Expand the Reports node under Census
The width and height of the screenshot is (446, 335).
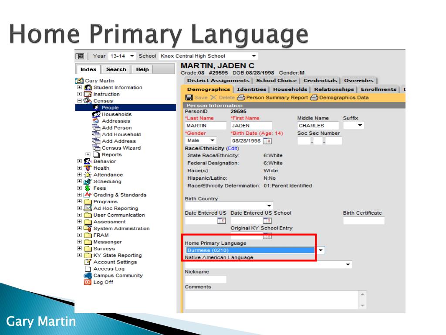pos(88,154)
